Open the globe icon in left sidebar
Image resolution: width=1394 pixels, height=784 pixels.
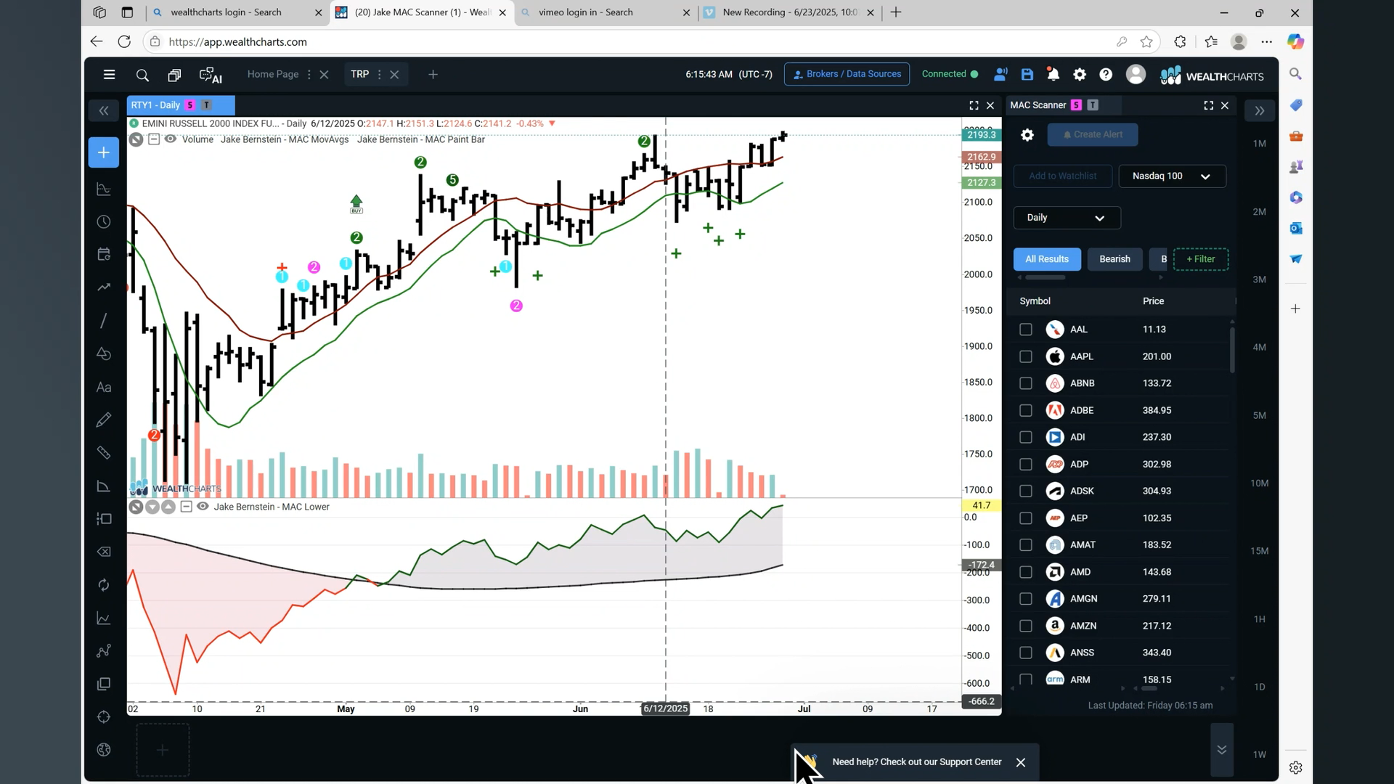tap(104, 750)
